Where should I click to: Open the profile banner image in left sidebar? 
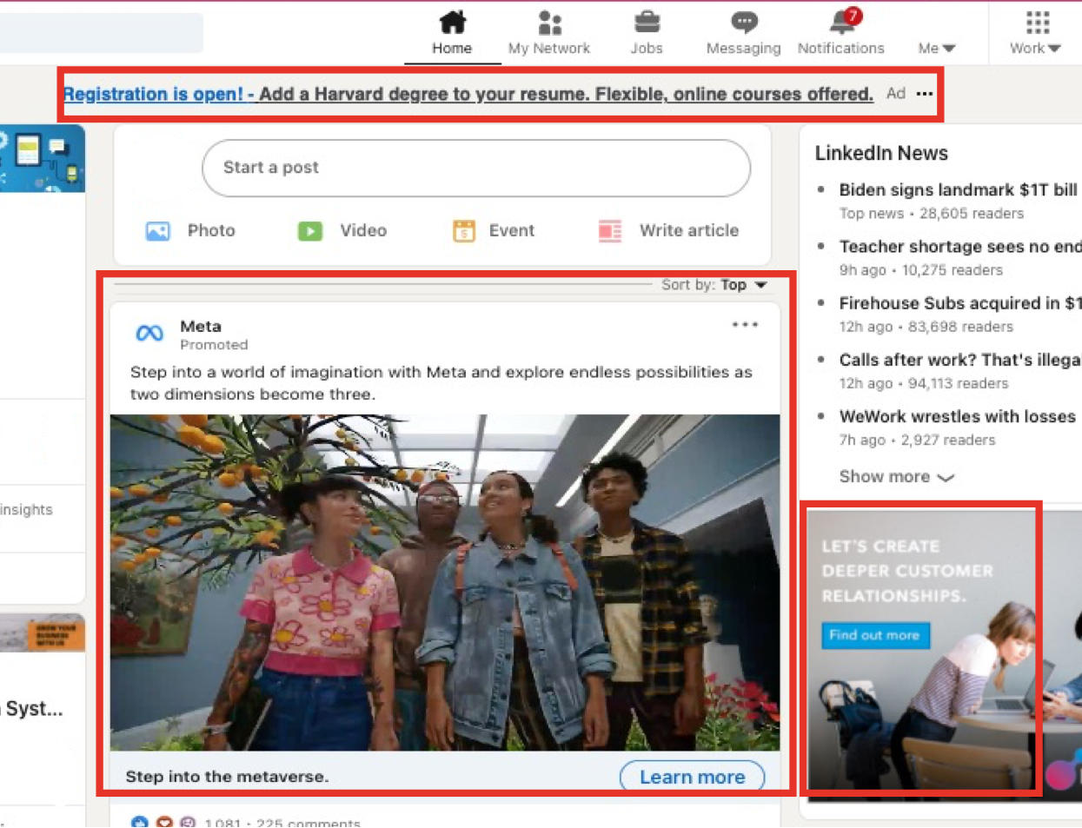pyautogui.click(x=43, y=158)
